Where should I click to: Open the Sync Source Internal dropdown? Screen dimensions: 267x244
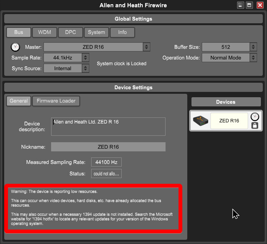[x=85, y=68]
